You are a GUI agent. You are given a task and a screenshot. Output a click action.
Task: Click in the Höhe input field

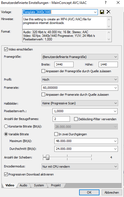pos(108,64)
